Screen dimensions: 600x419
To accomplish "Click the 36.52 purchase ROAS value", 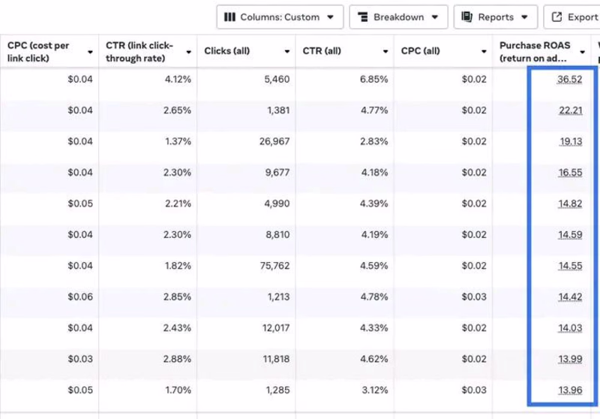I will pyautogui.click(x=570, y=80).
